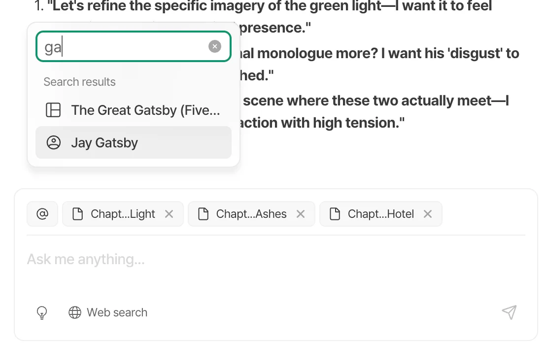
Task: Open the Chapt...Ashes file chip
Action: point(251,214)
